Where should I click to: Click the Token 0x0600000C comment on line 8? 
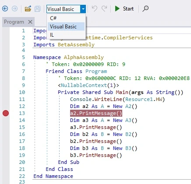124,78
